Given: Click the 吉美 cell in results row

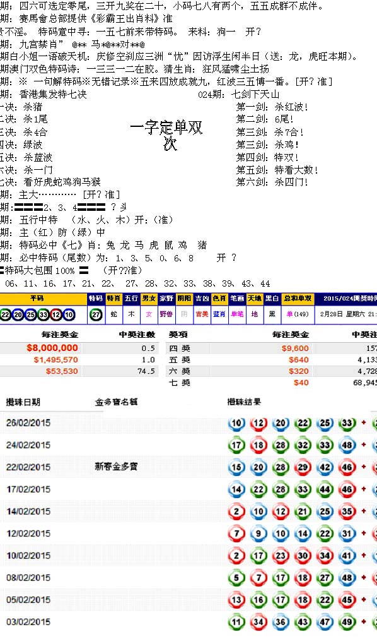Looking at the screenshot, I should coord(202,314).
